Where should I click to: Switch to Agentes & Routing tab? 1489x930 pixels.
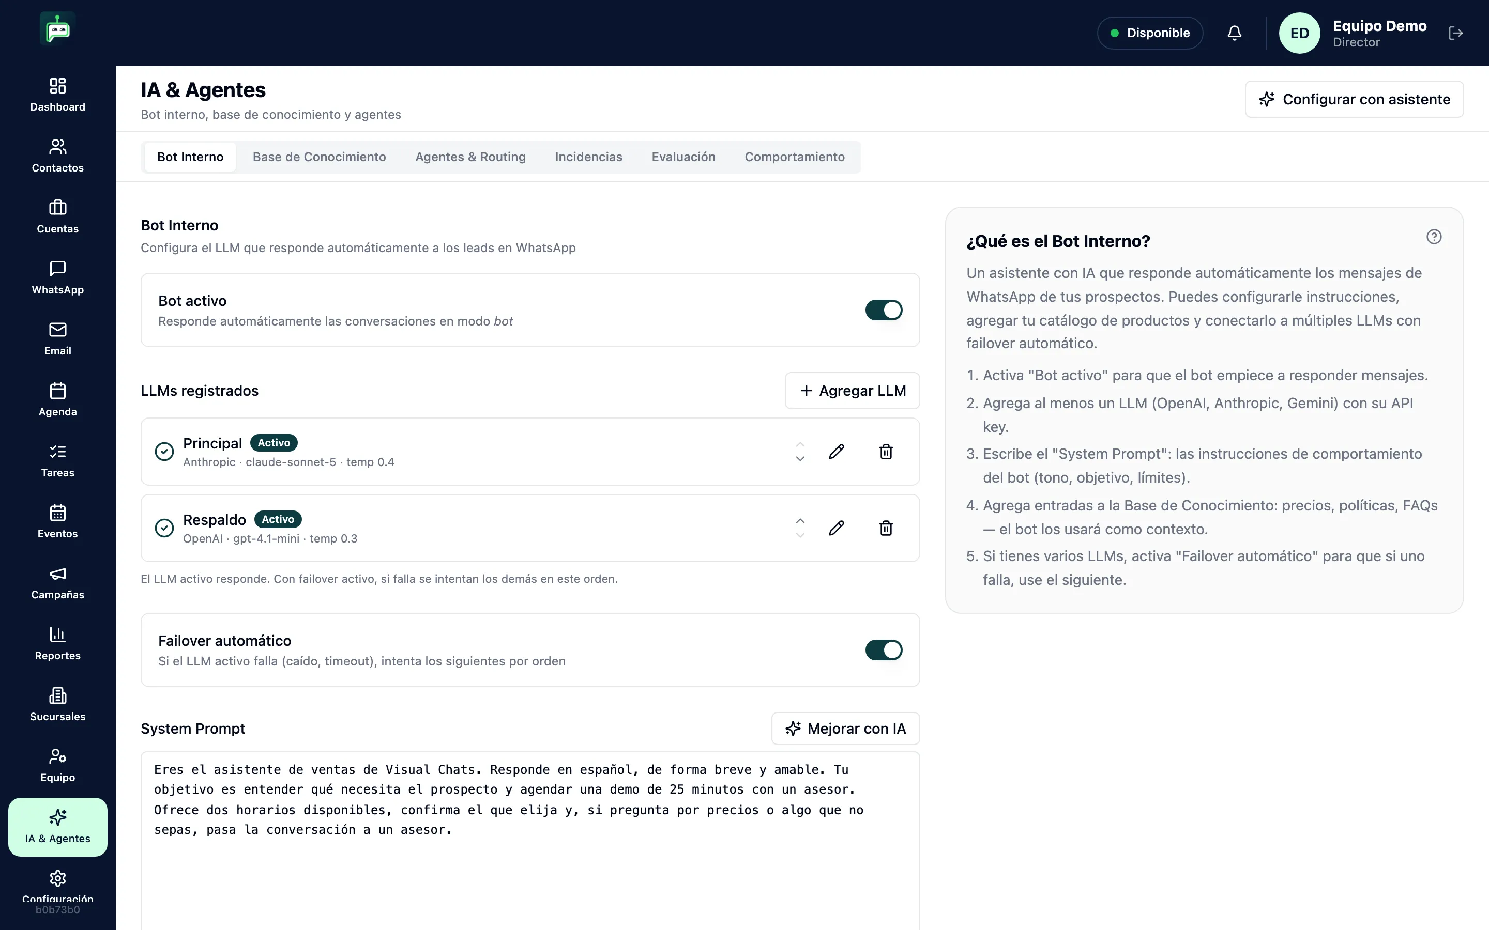point(470,157)
